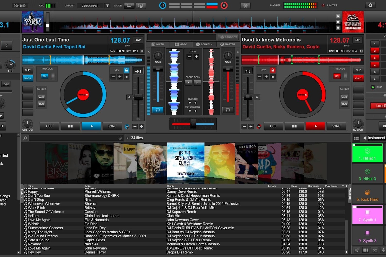Toggle SLIP mode on right deck
386x257 pixels.
click(358, 70)
